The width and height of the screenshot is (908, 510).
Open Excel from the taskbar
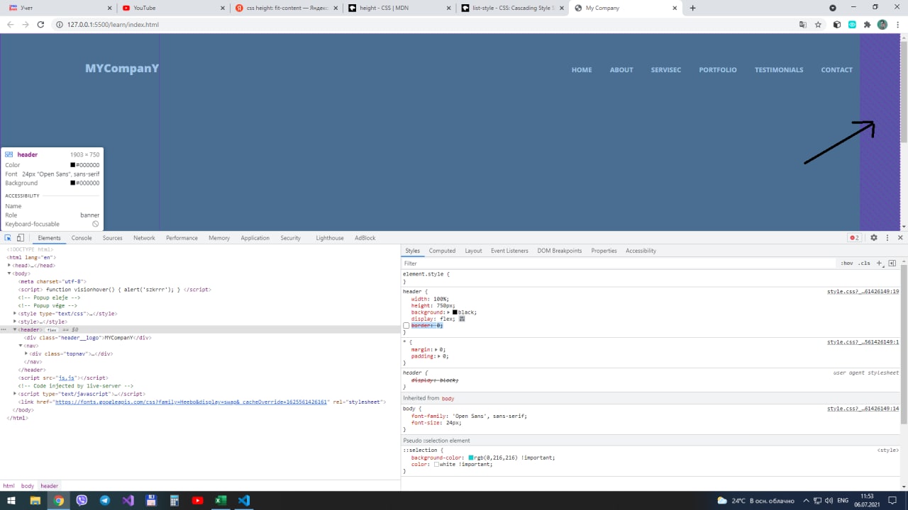pos(221,500)
